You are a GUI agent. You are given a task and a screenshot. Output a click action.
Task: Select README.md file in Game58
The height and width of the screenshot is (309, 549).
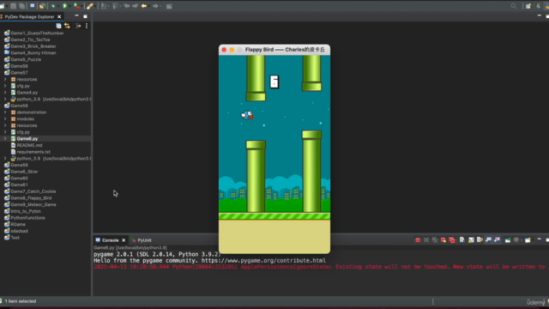point(29,145)
